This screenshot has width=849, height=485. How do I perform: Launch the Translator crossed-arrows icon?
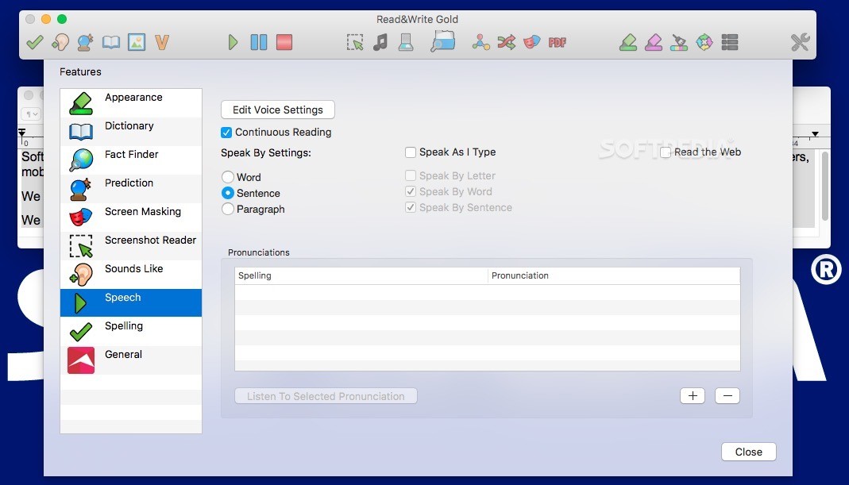506,42
